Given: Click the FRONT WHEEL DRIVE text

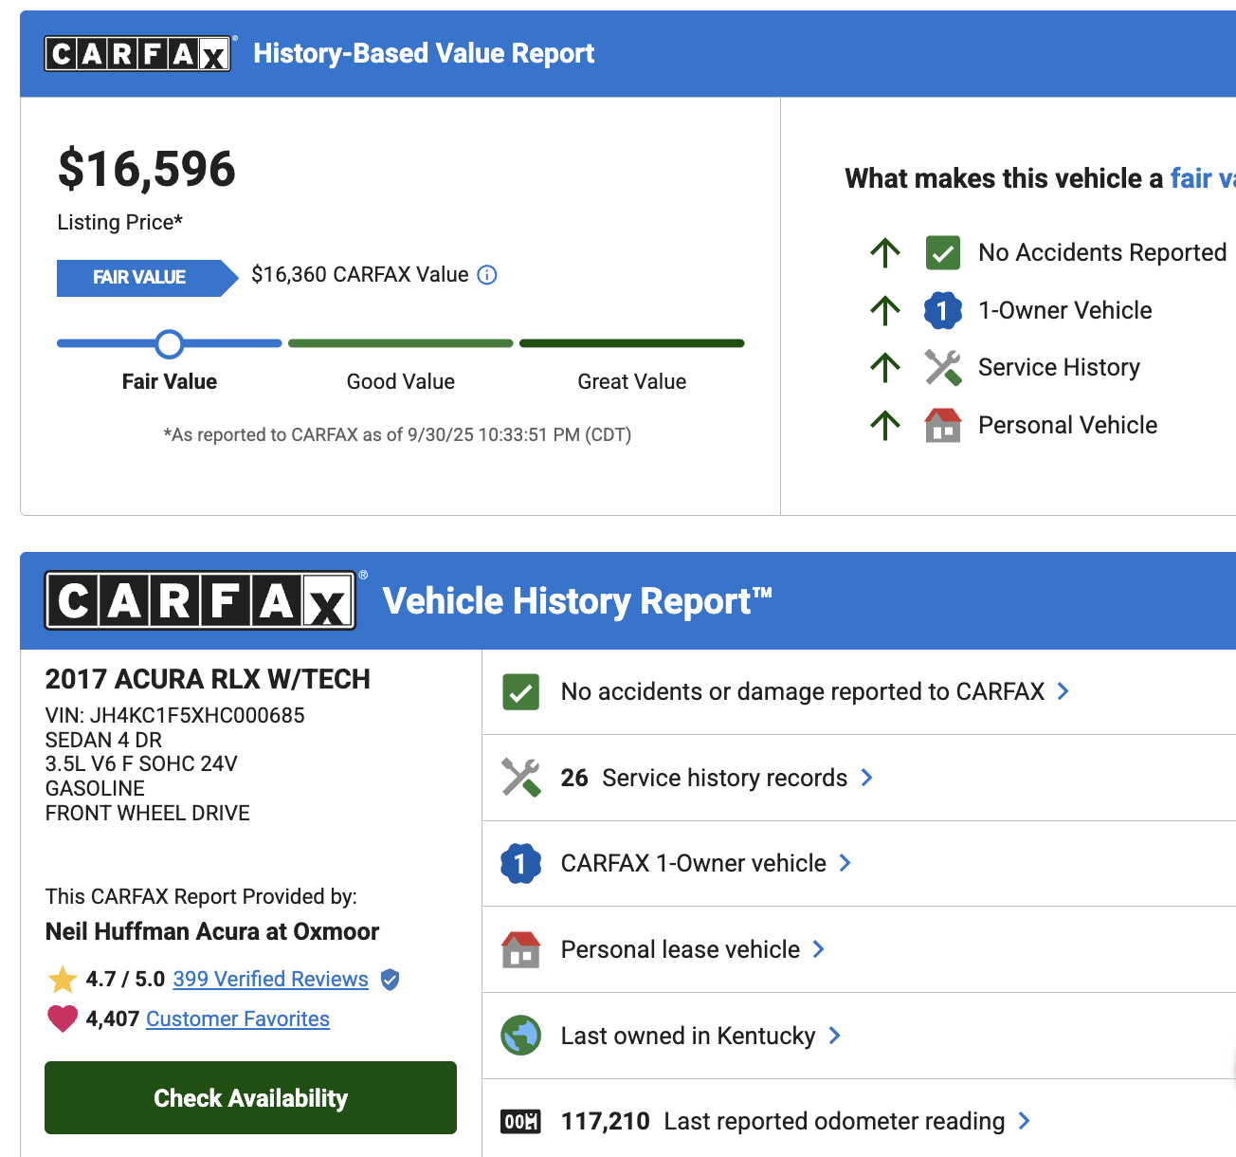Looking at the screenshot, I should pos(148,813).
